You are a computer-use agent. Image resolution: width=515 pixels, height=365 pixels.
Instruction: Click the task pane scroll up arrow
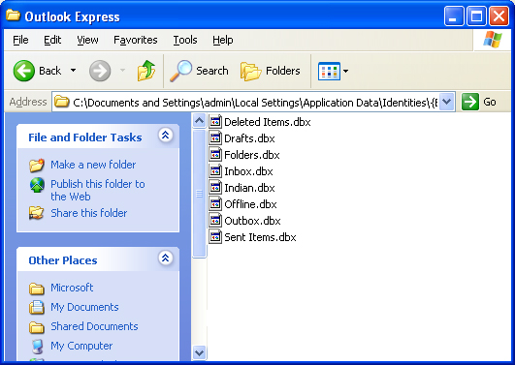[199, 121]
